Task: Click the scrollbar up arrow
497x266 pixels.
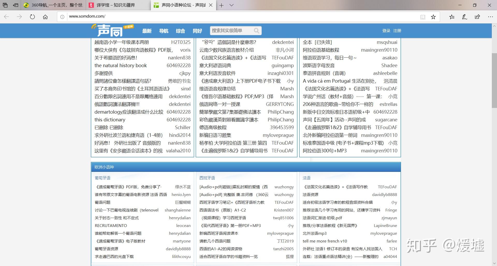Action: pyautogui.click(x=494, y=26)
